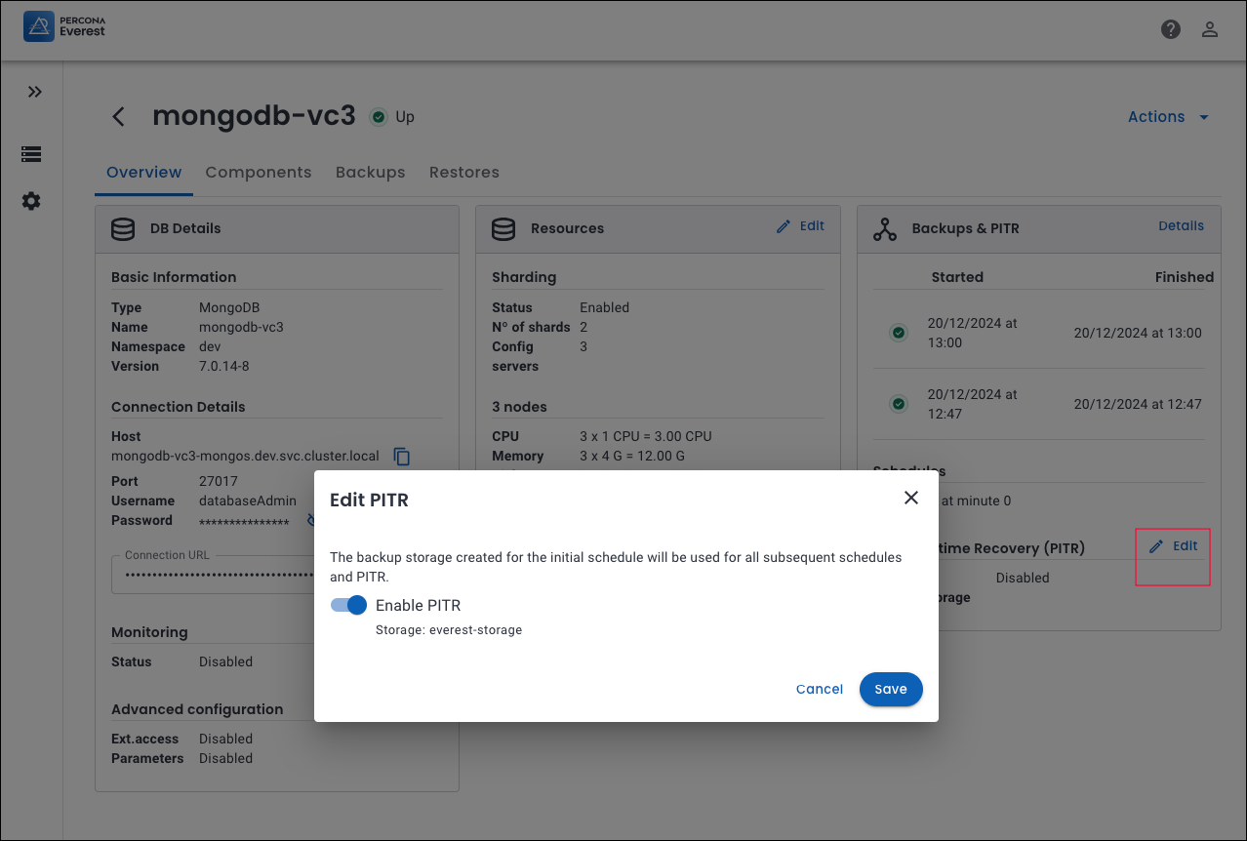Close the Edit PITR dialog
The width and height of the screenshot is (1247, 841).
[911, 498]
